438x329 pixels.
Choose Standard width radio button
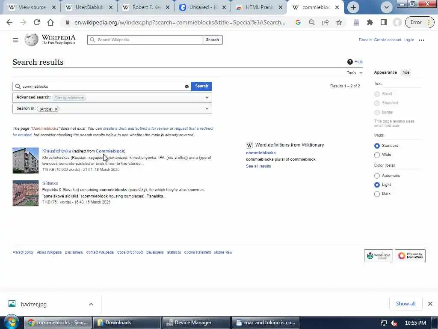click(x=377, y=146)
